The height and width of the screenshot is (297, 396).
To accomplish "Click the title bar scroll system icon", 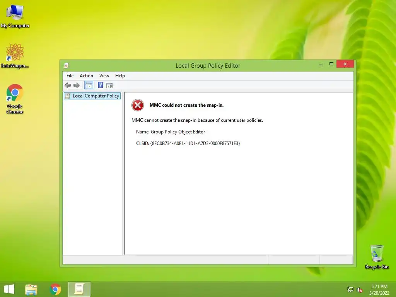I will [66, 65].
